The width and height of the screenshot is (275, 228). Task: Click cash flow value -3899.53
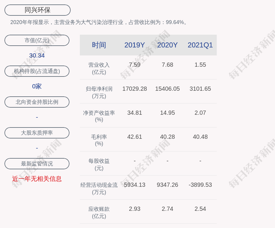[x=200, y=185]
